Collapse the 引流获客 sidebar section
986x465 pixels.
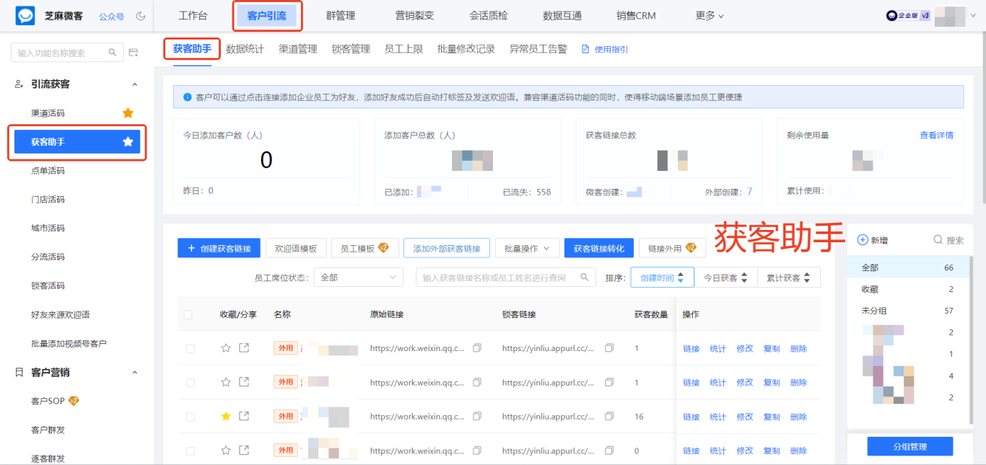click(134, 84)
